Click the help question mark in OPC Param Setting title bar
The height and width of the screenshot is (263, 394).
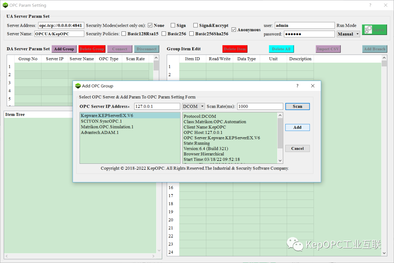(370, 5)
